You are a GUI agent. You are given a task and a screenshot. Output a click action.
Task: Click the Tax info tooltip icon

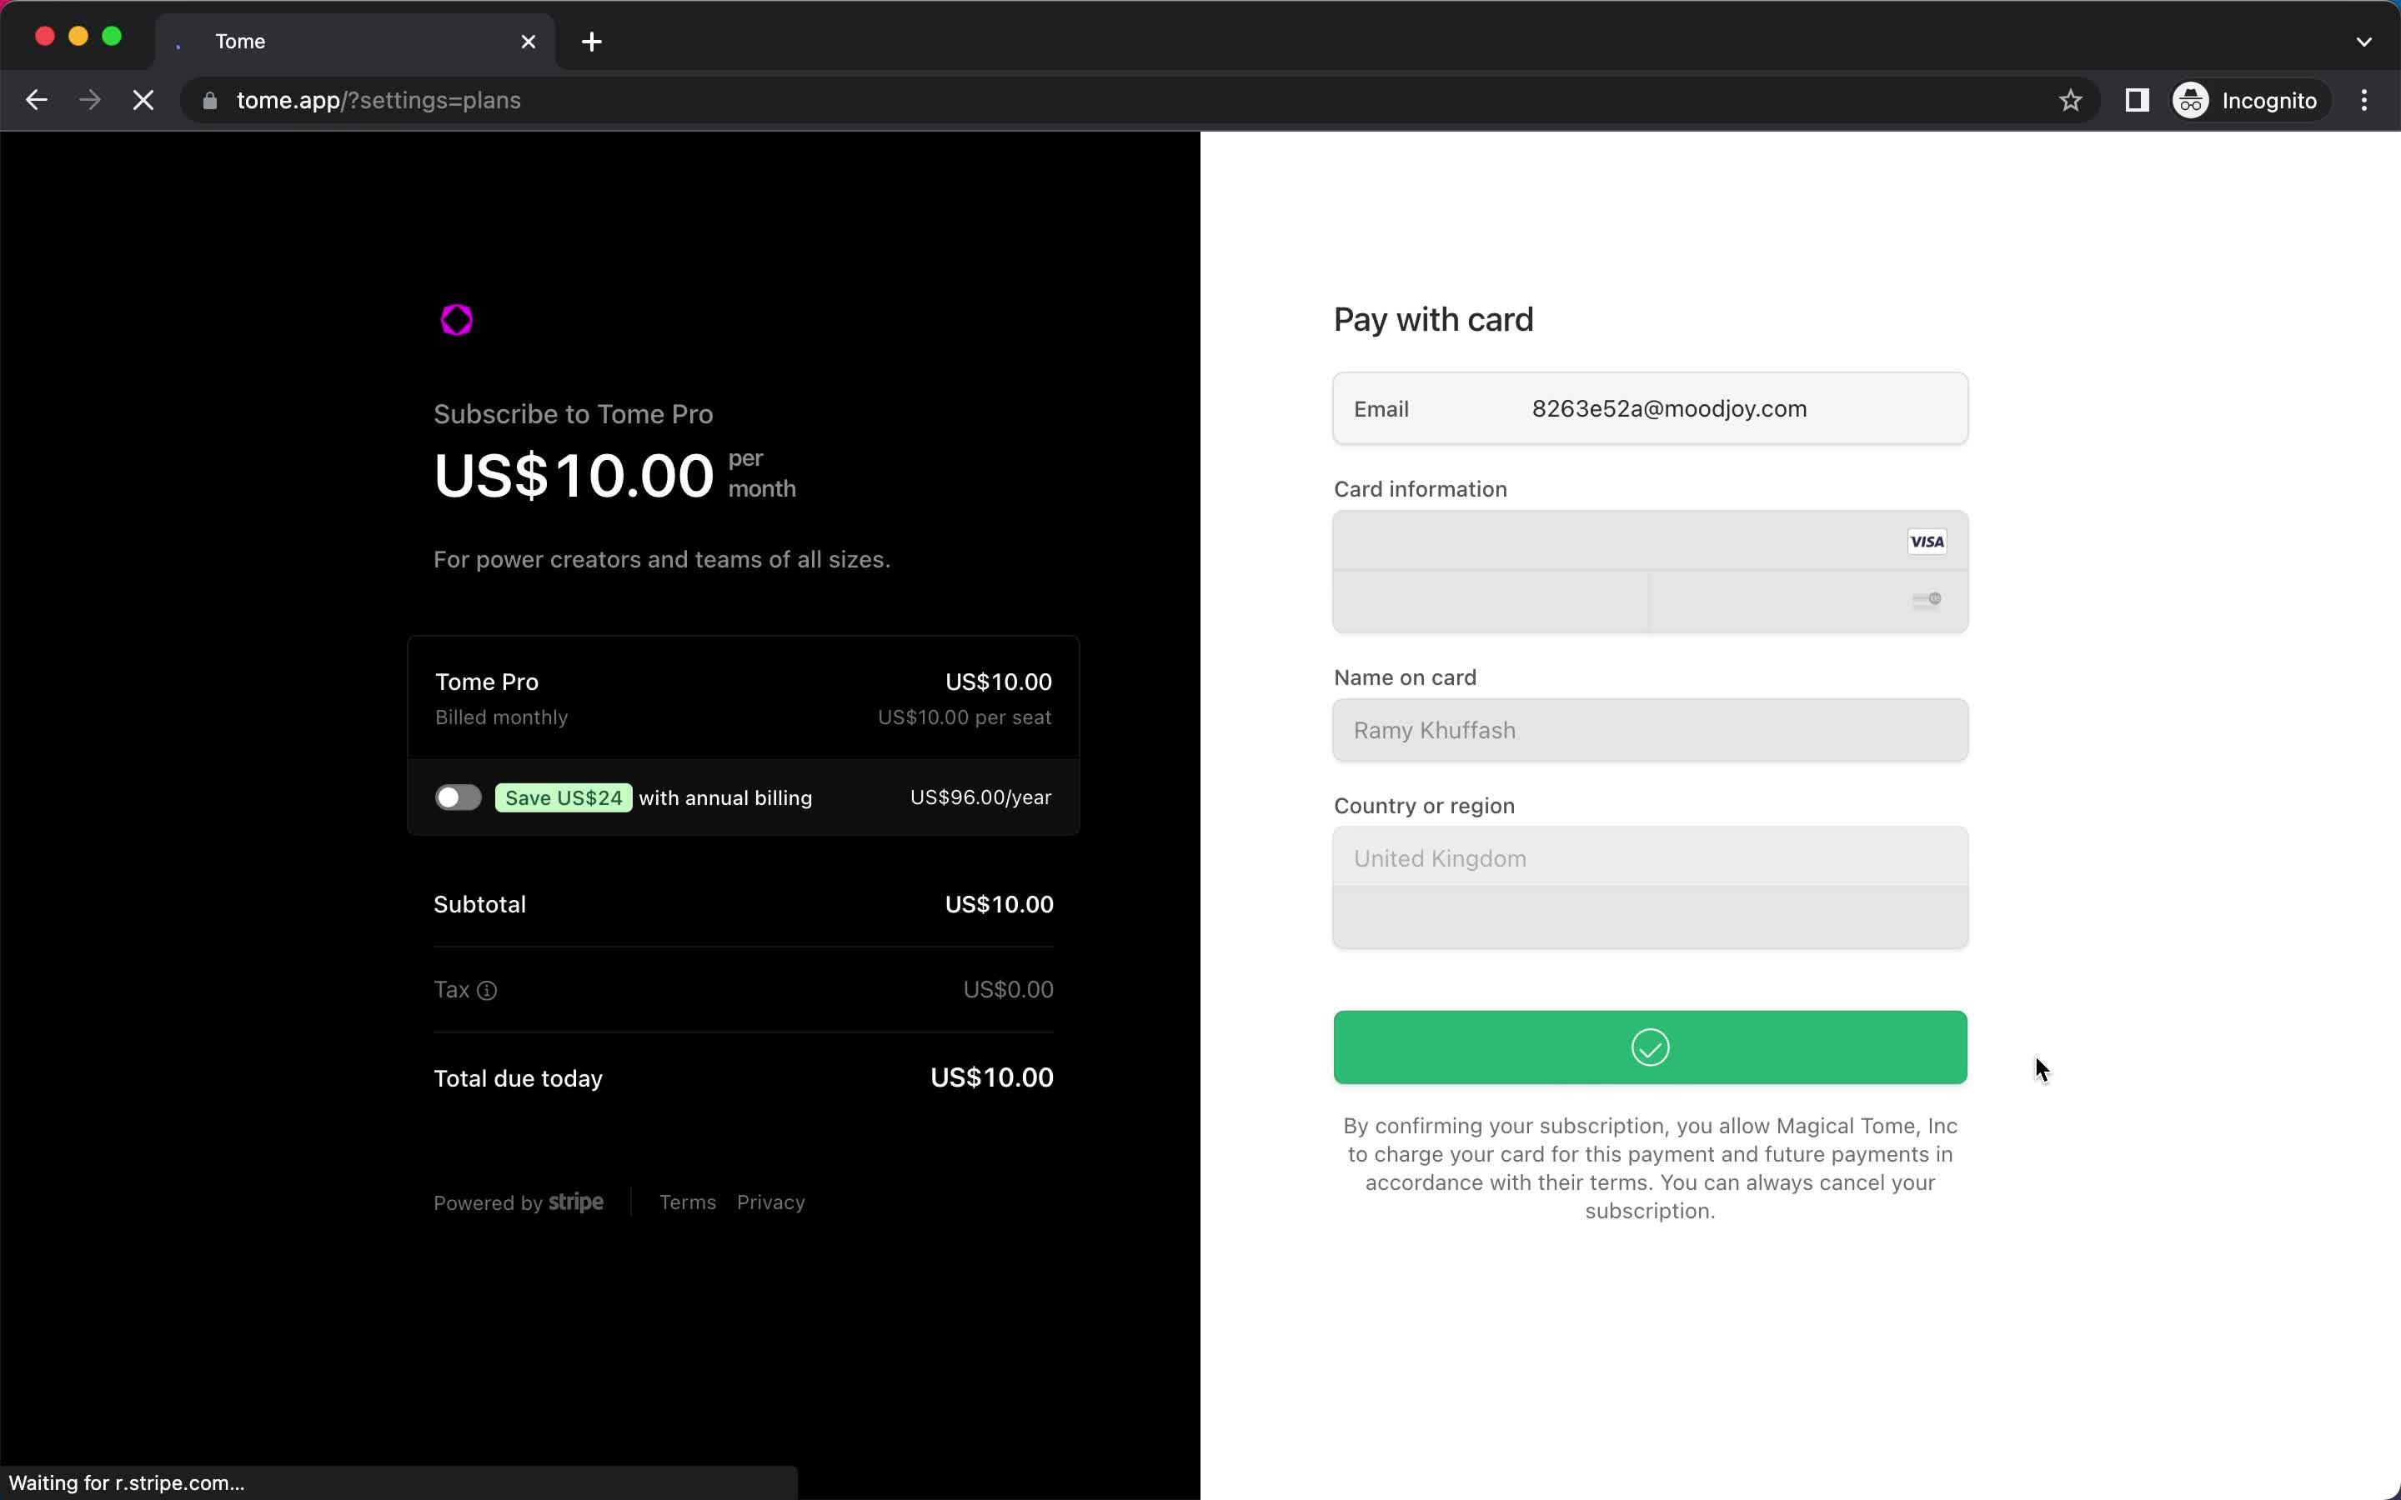488,988
